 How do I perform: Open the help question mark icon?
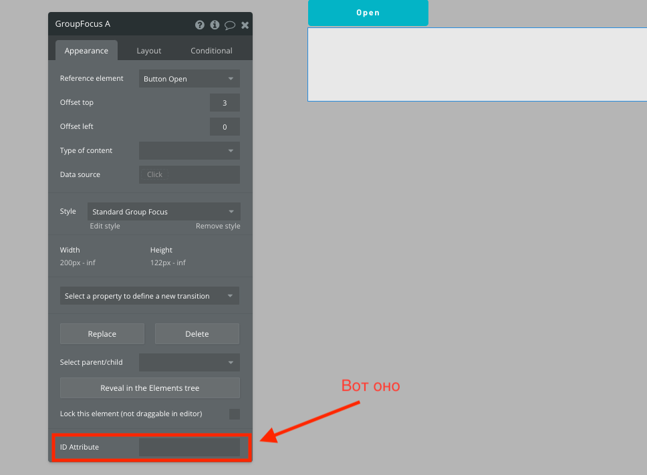[200, 25]
